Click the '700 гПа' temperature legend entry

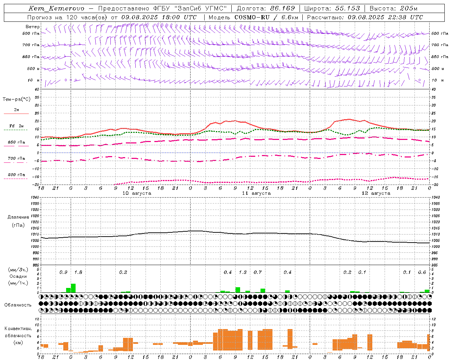pos(17,159)
